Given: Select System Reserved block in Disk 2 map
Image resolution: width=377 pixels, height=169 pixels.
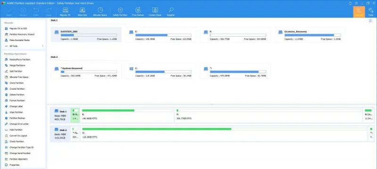Looking at the screenshot, I should tap(75, 134).
